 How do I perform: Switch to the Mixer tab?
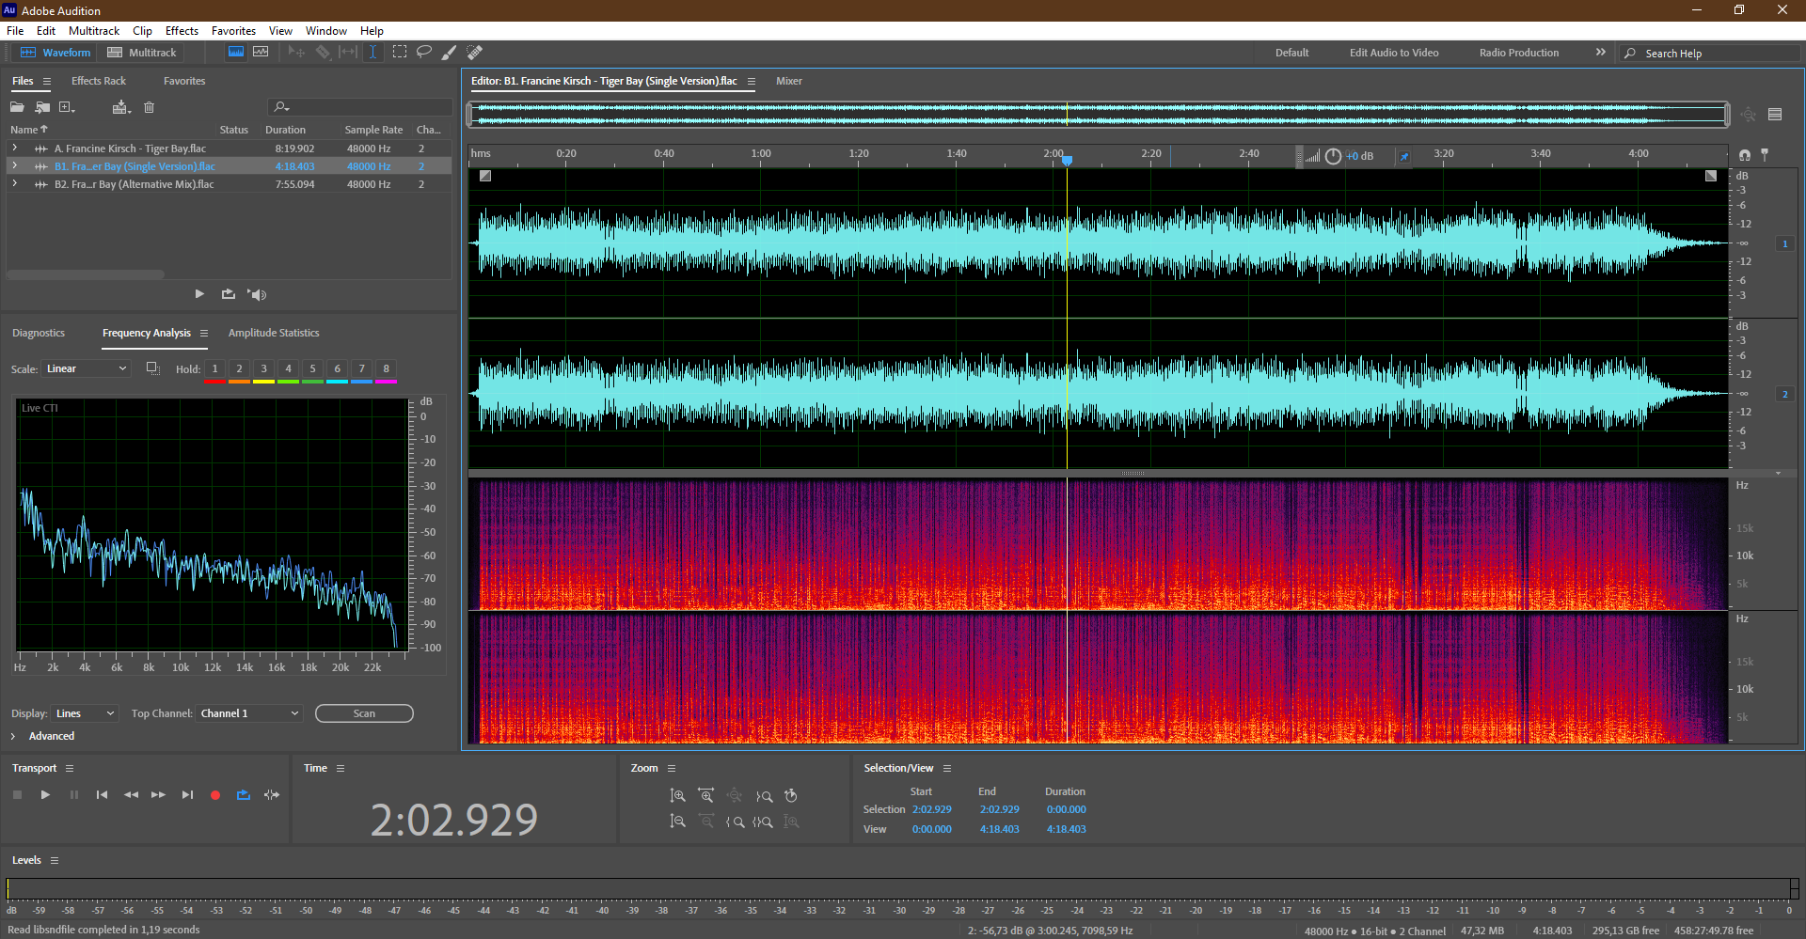coord(789,81)
